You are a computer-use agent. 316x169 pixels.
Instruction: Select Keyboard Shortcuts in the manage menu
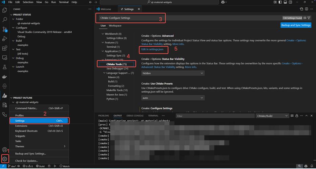39,131
